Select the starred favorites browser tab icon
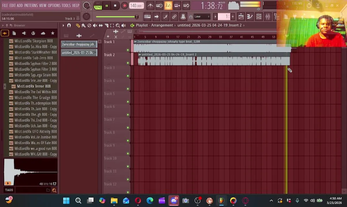This screenshot has width=347, height=207. [x=52, y=33]
